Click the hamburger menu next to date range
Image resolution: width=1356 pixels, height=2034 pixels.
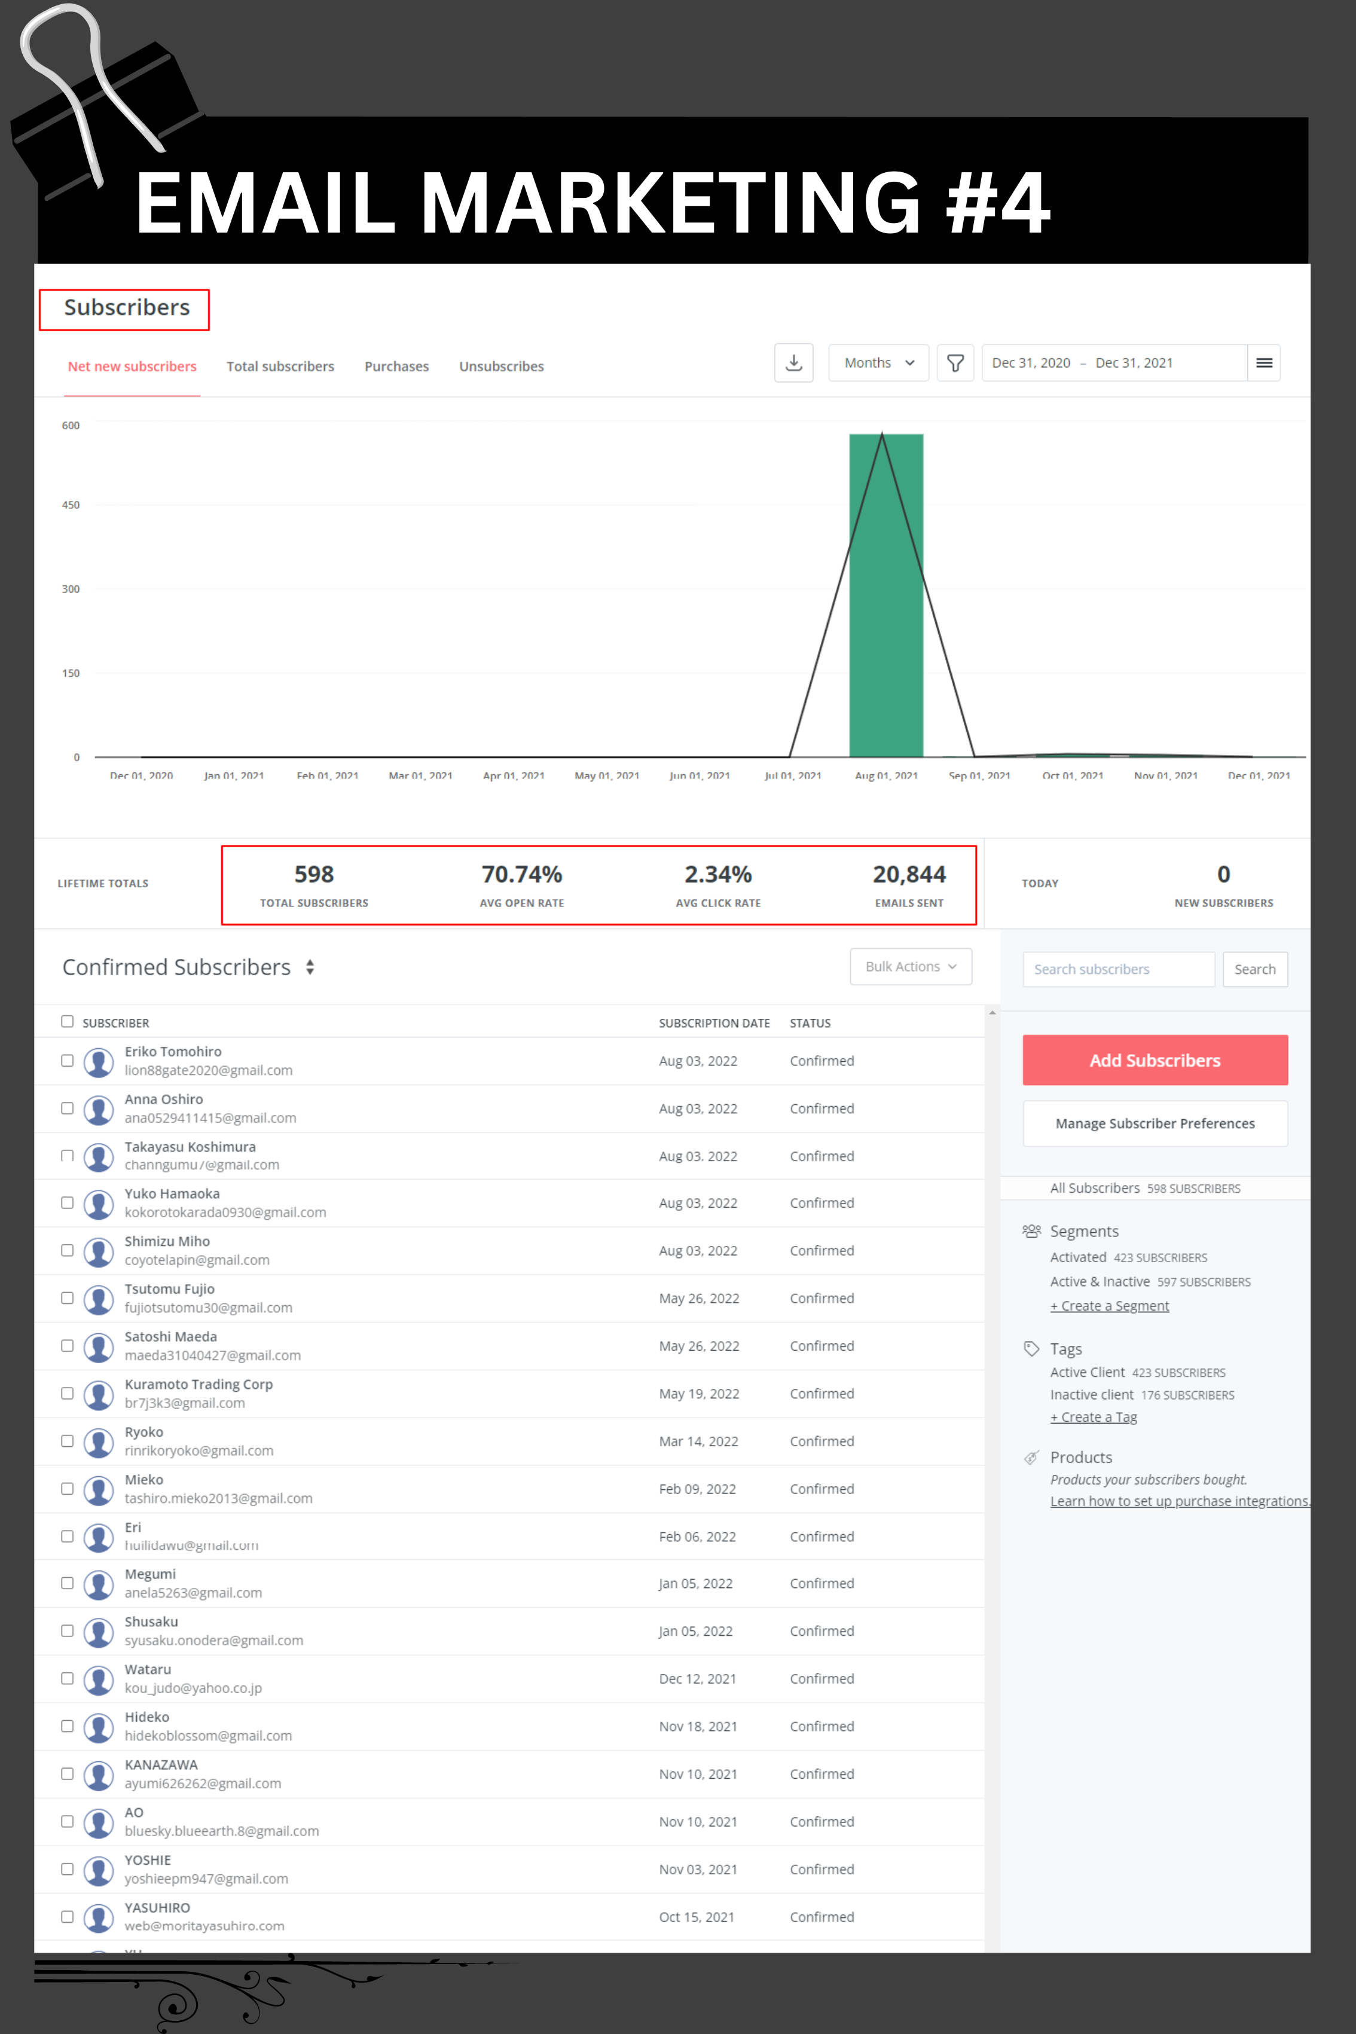click(1263, 364)
